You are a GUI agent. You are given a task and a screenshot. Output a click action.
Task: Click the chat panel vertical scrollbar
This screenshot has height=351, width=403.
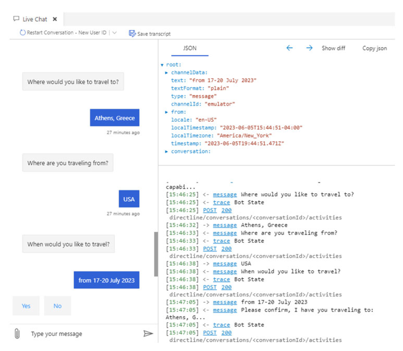point(156,254)
